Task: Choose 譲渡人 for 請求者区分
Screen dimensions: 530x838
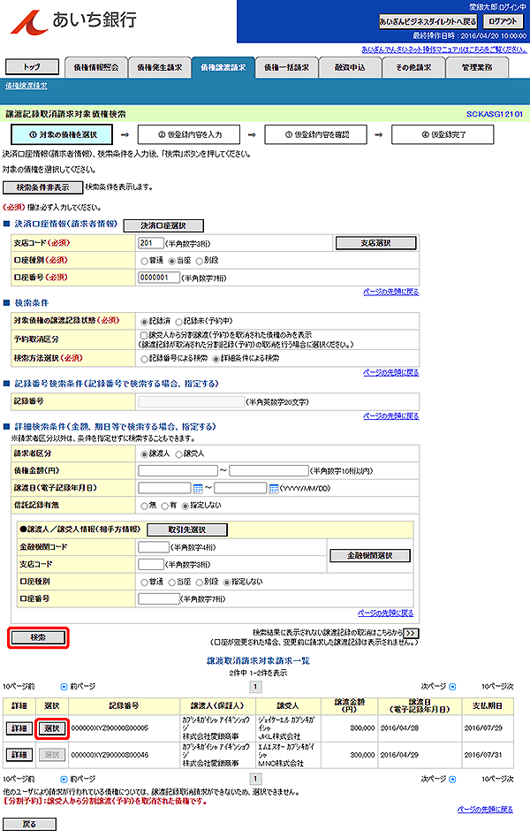Action: click(x=144, y=454)
